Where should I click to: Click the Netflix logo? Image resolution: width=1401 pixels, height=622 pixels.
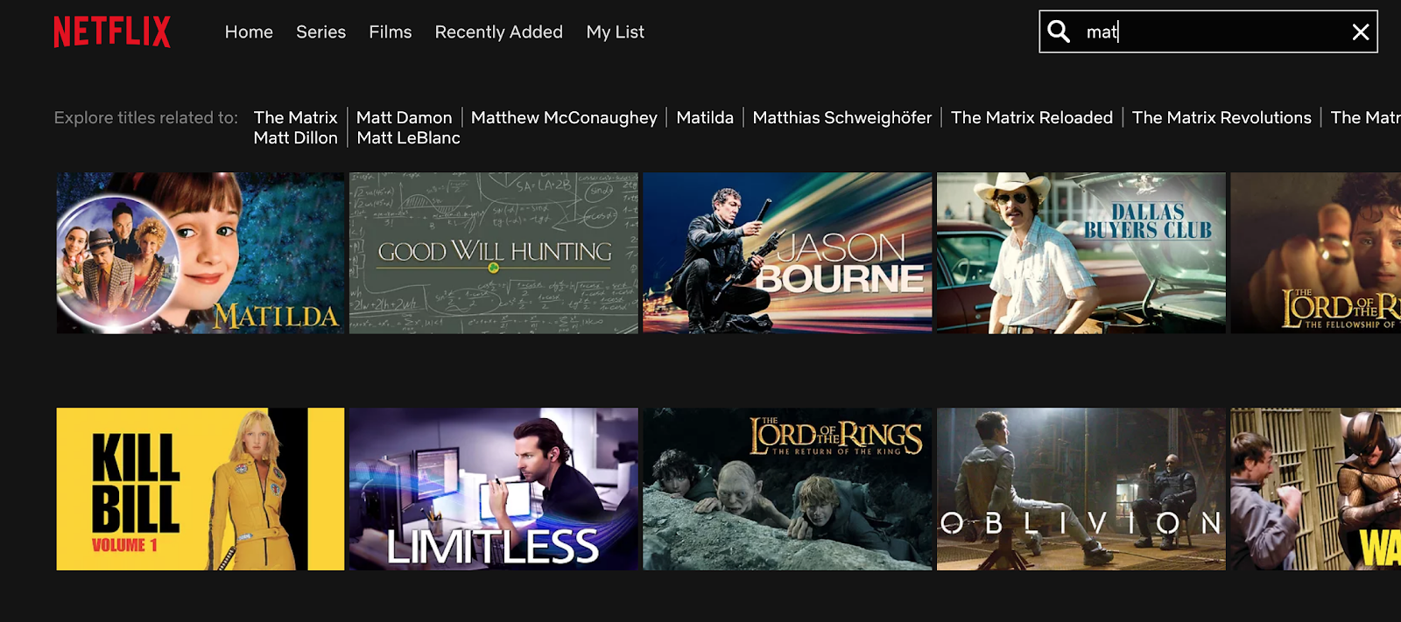tap(112, 31)
